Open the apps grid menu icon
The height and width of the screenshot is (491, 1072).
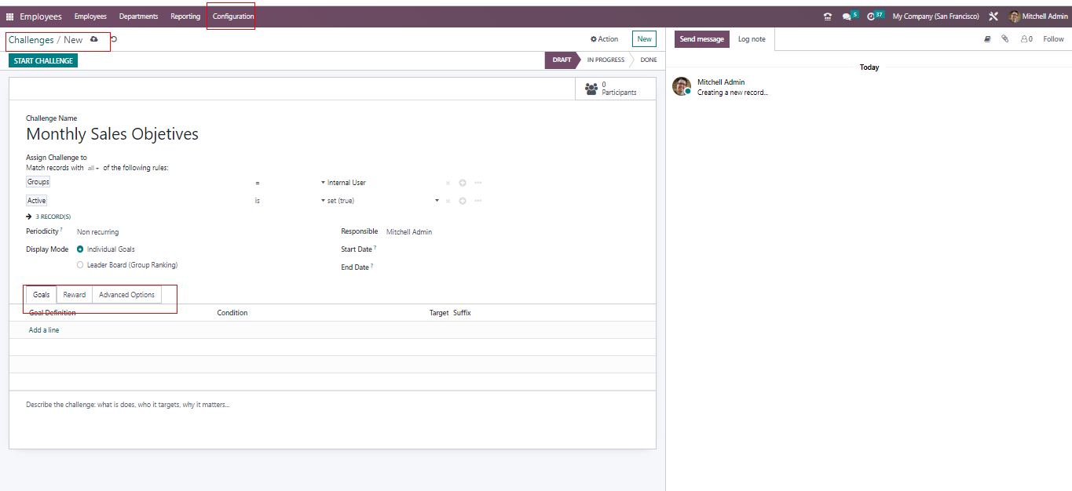10,16
